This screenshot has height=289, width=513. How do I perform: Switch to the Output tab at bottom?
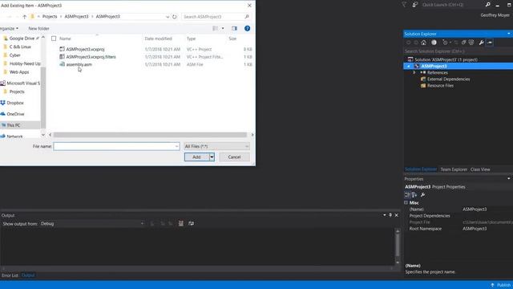pos(28,275)
